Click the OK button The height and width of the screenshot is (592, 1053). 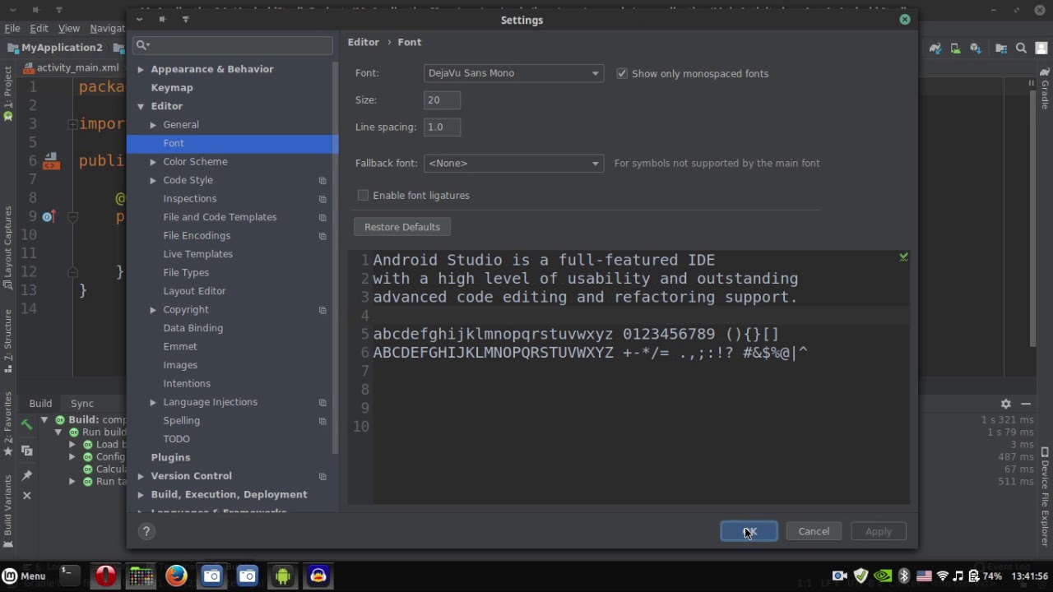pos(749,531)
